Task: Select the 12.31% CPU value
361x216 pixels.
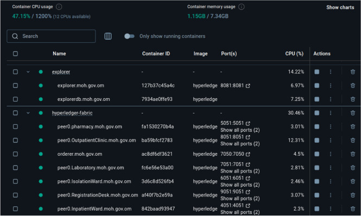Action: [296, 140]
